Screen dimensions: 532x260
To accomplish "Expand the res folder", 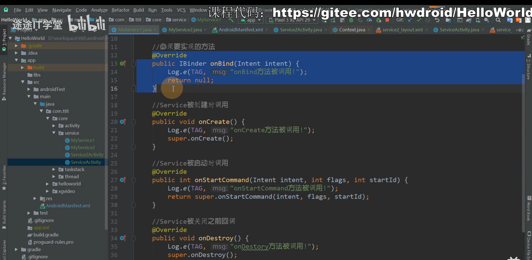I will tap(35, 199).
